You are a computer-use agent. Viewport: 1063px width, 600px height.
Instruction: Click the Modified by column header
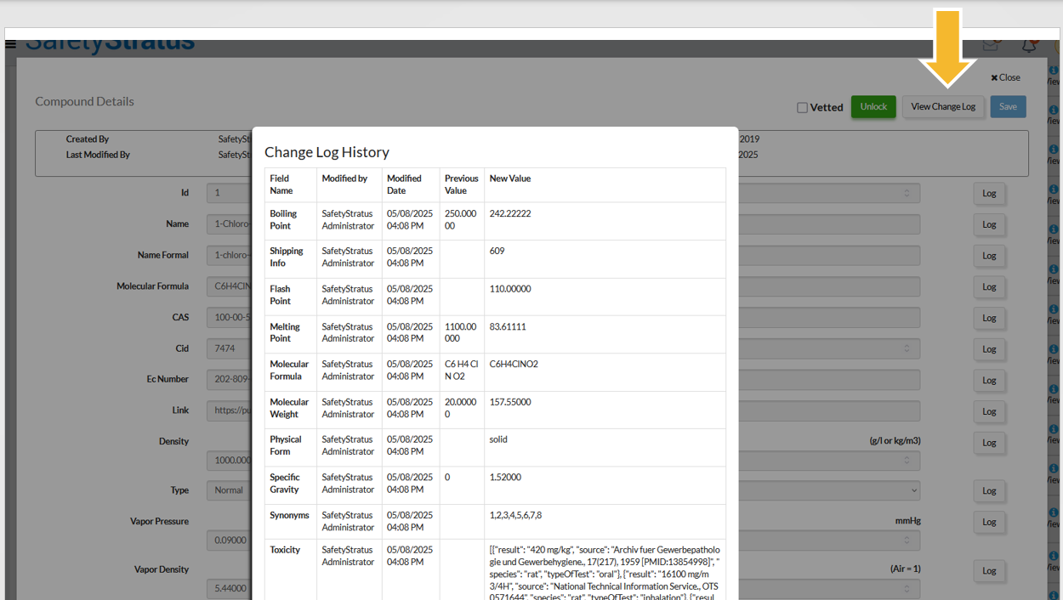click(x=344, y=178)
